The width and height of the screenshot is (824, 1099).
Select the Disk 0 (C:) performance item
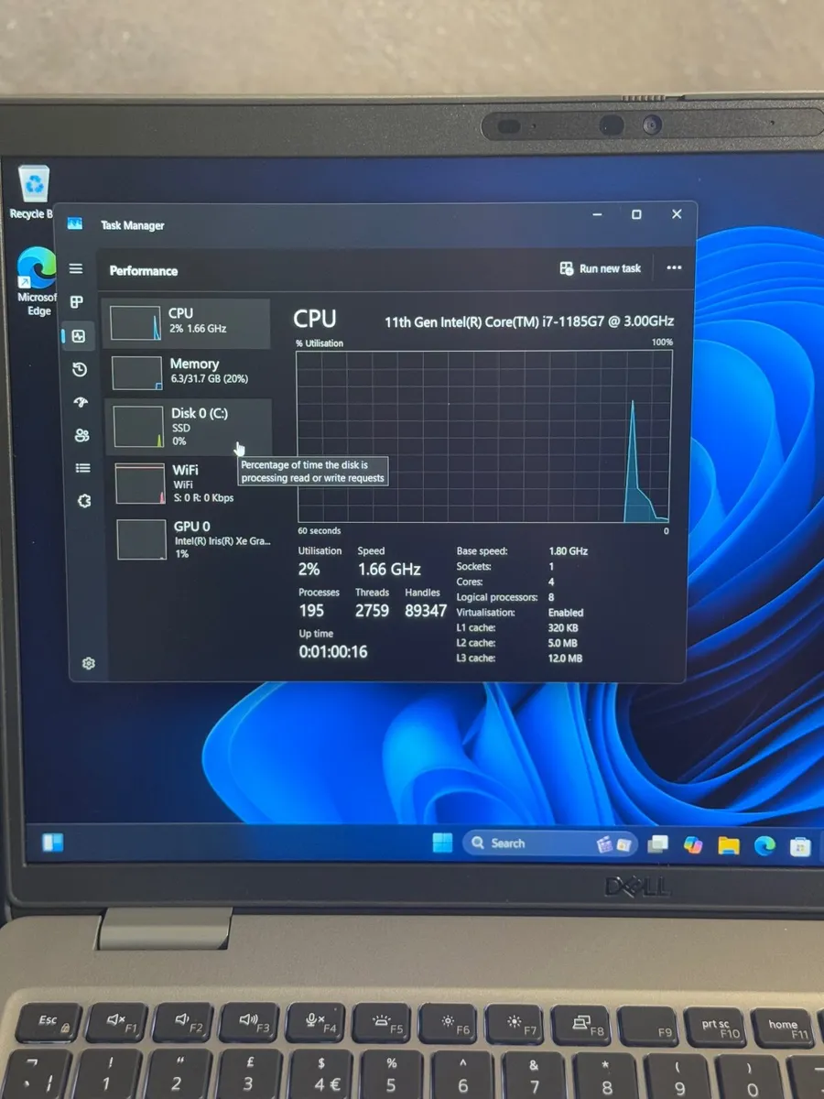point(190,427)
